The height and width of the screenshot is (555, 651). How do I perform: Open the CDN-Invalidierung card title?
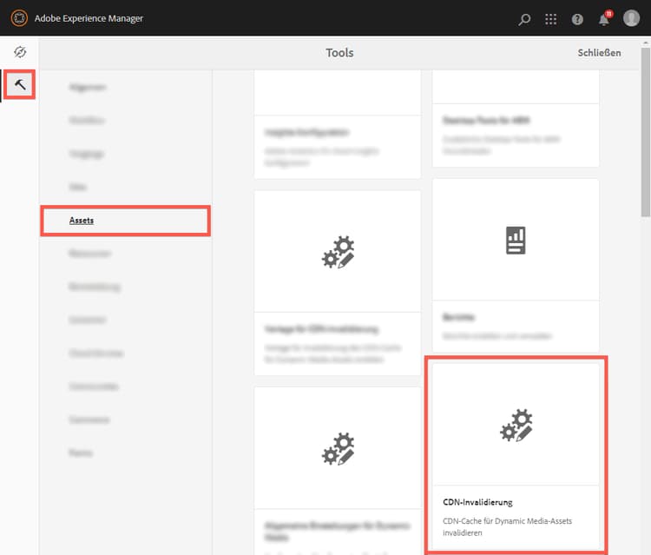477,502
